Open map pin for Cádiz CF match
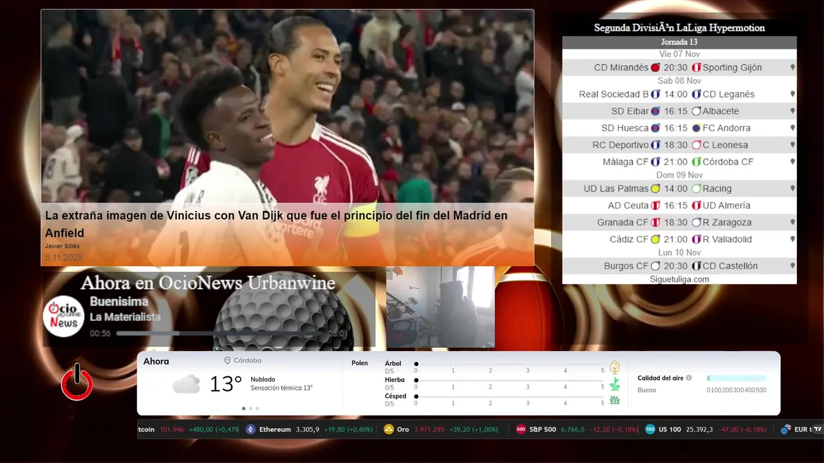This screenshot has height=463, width=824. (x=792, y=239)
